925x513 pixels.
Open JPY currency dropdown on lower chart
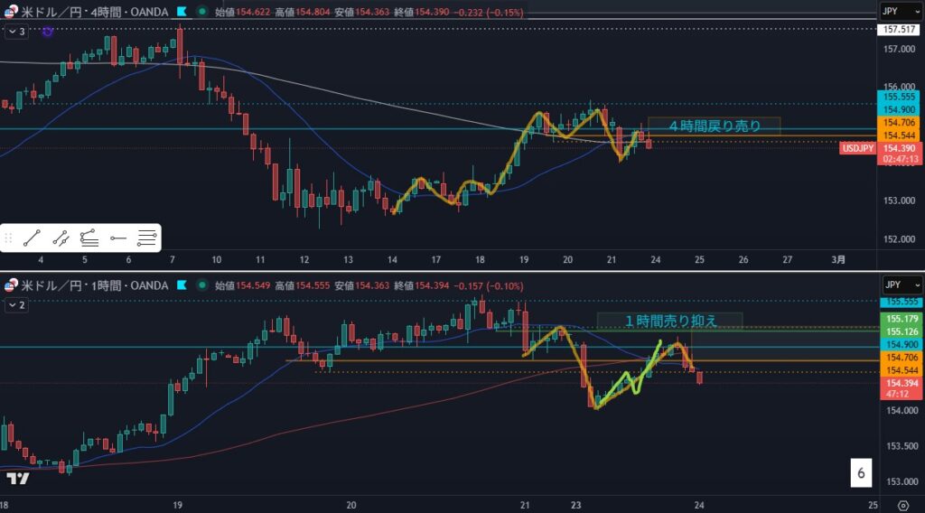tap(900, 285)
